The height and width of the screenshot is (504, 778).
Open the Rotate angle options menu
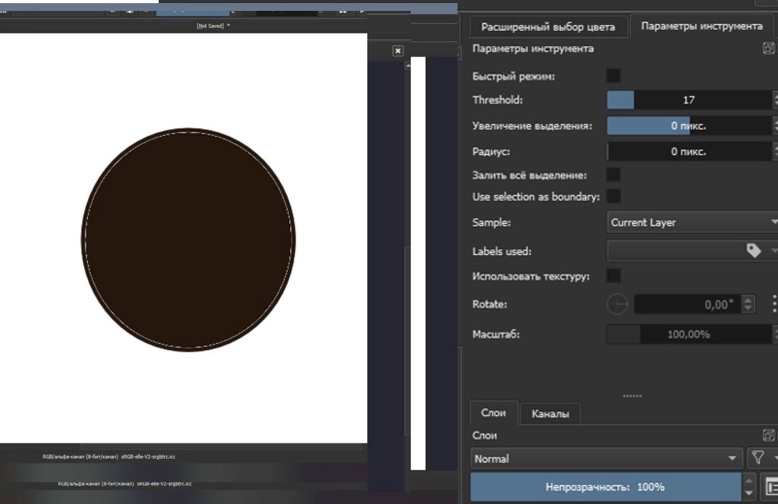click(774, 304)
